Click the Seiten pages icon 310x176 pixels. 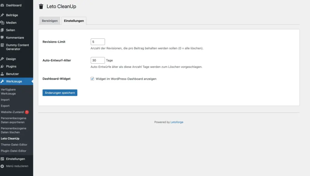click(2, 30)
